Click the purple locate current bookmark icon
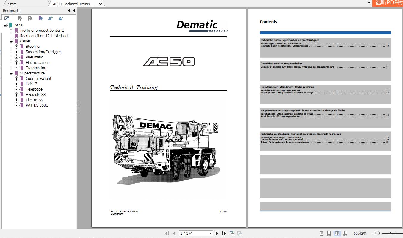 (40, 18)
